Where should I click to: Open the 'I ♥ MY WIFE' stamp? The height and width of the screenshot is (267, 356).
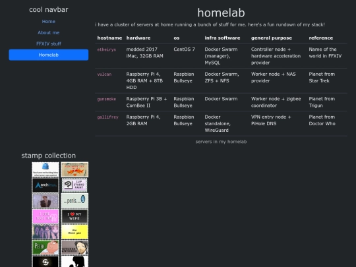74,216
